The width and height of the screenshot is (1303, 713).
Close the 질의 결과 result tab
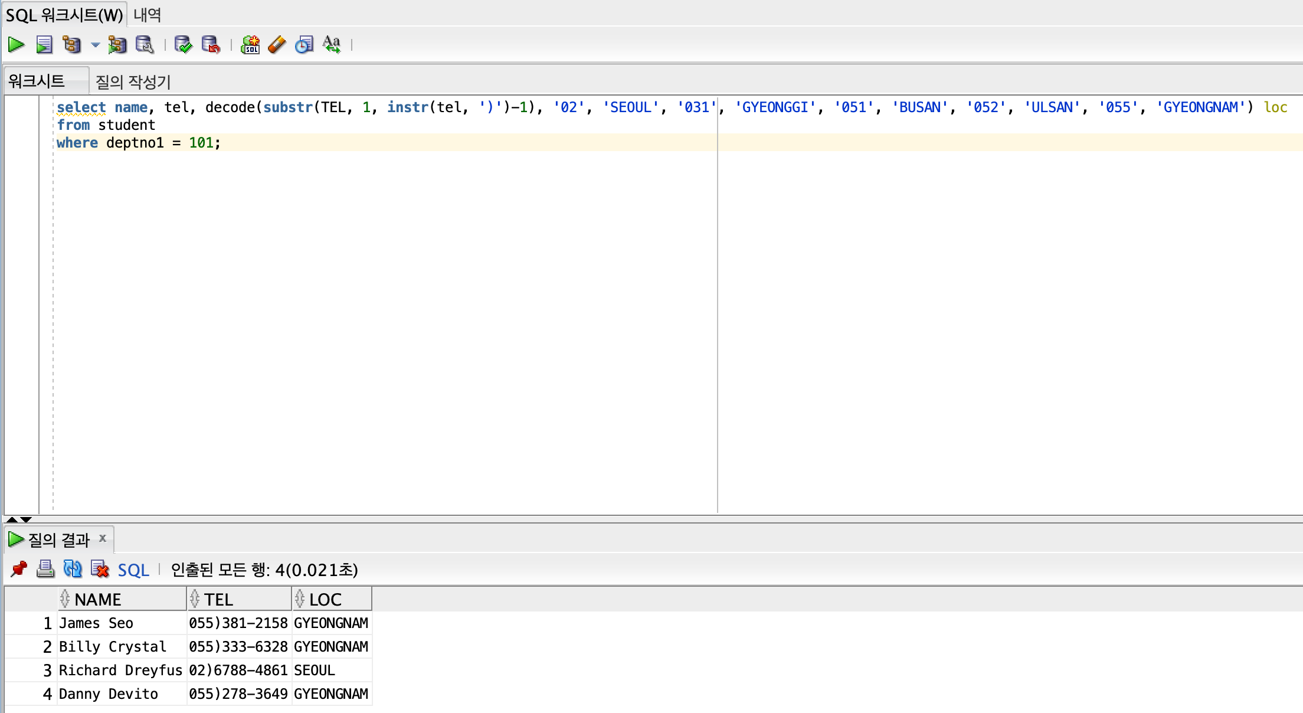(103, 538)
